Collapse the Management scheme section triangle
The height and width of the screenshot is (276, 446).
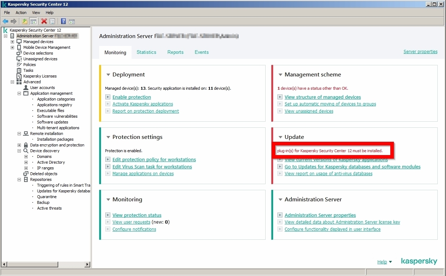[x=280, y=75]
